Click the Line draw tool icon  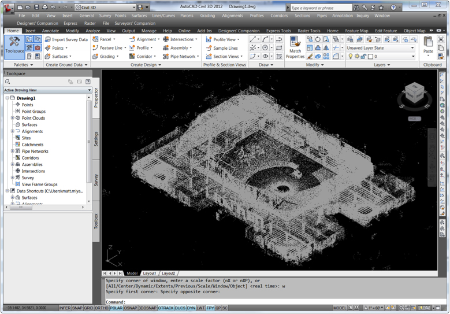click(252, 39)
